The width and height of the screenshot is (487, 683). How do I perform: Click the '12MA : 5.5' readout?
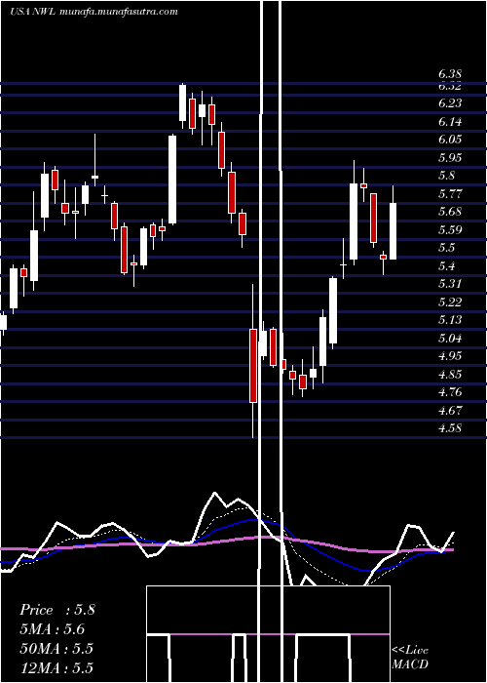click(x=56, y=668)
